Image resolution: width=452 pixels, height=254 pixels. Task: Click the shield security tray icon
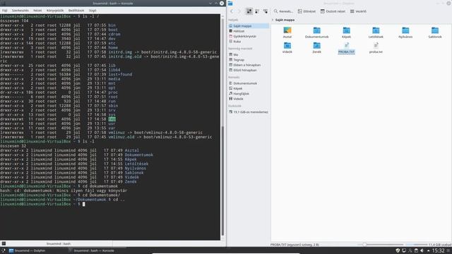click(398, 250)
